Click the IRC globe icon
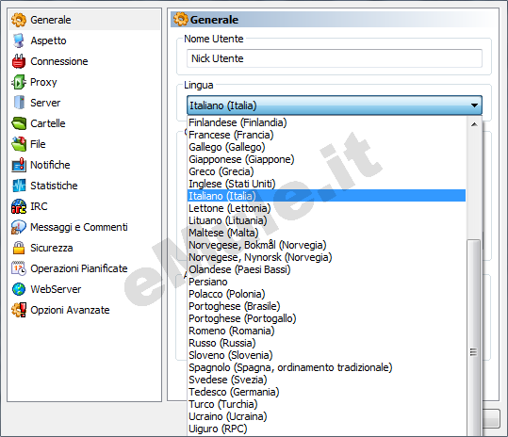The width and height of the screenshot is (508, 437). point(19,206)
